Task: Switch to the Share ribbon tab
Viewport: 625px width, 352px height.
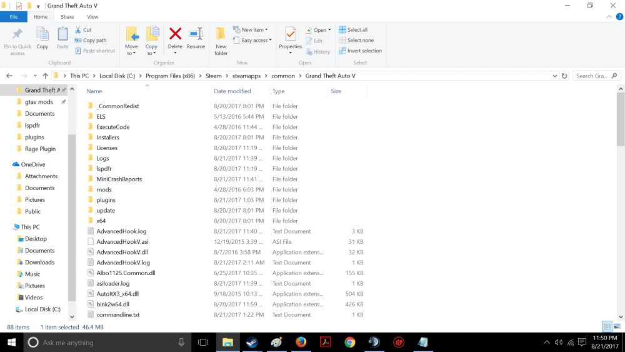Action: [x=67, y=17]
